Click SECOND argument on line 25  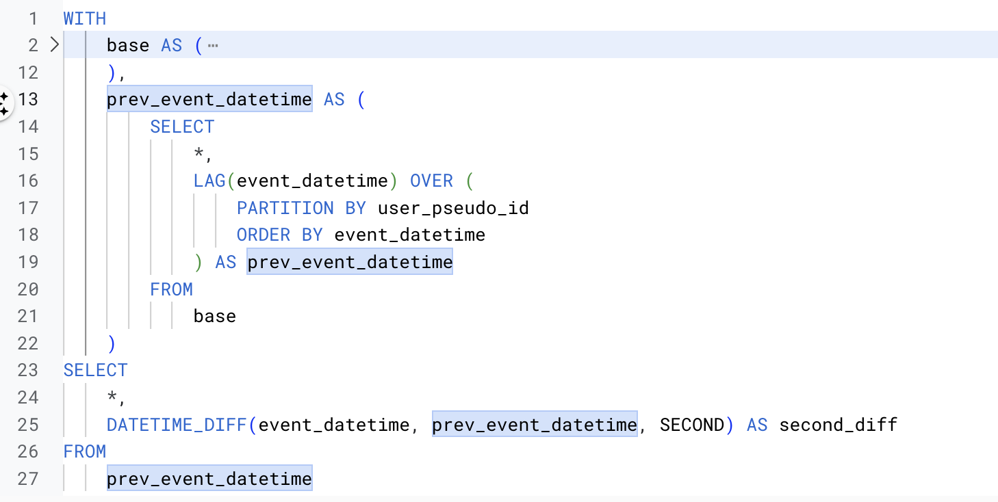tap(692, 424)
